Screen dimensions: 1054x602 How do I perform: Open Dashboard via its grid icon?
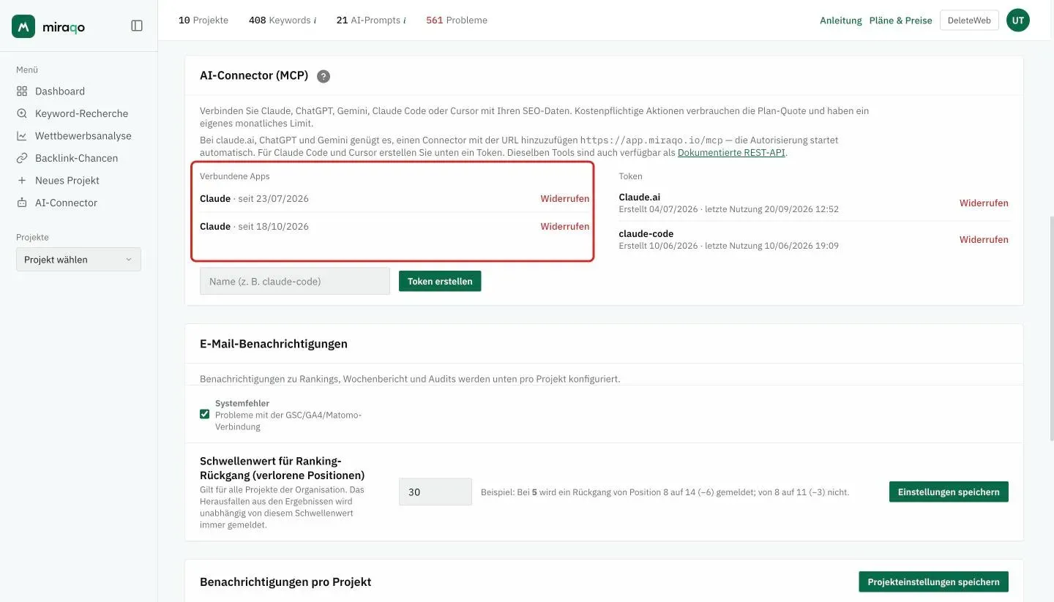tap(22, 91)
